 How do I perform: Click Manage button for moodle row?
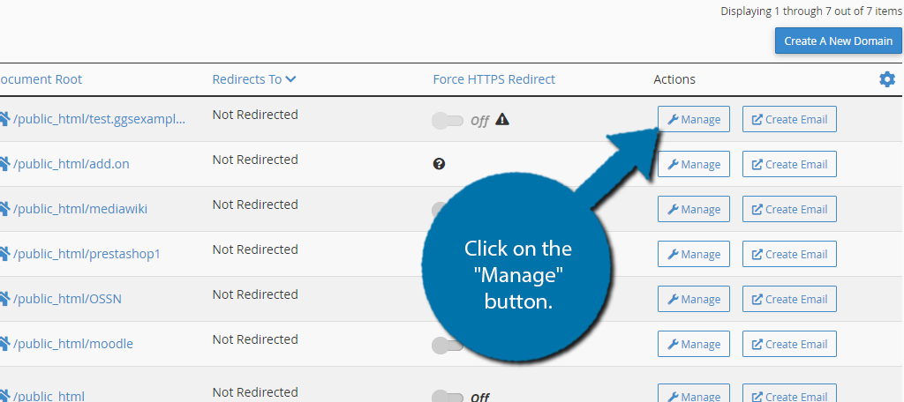coord(694,344)
